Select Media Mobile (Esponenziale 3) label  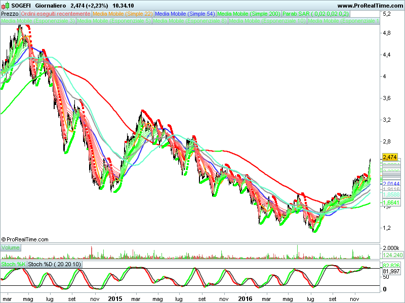(x=38, y=21)
